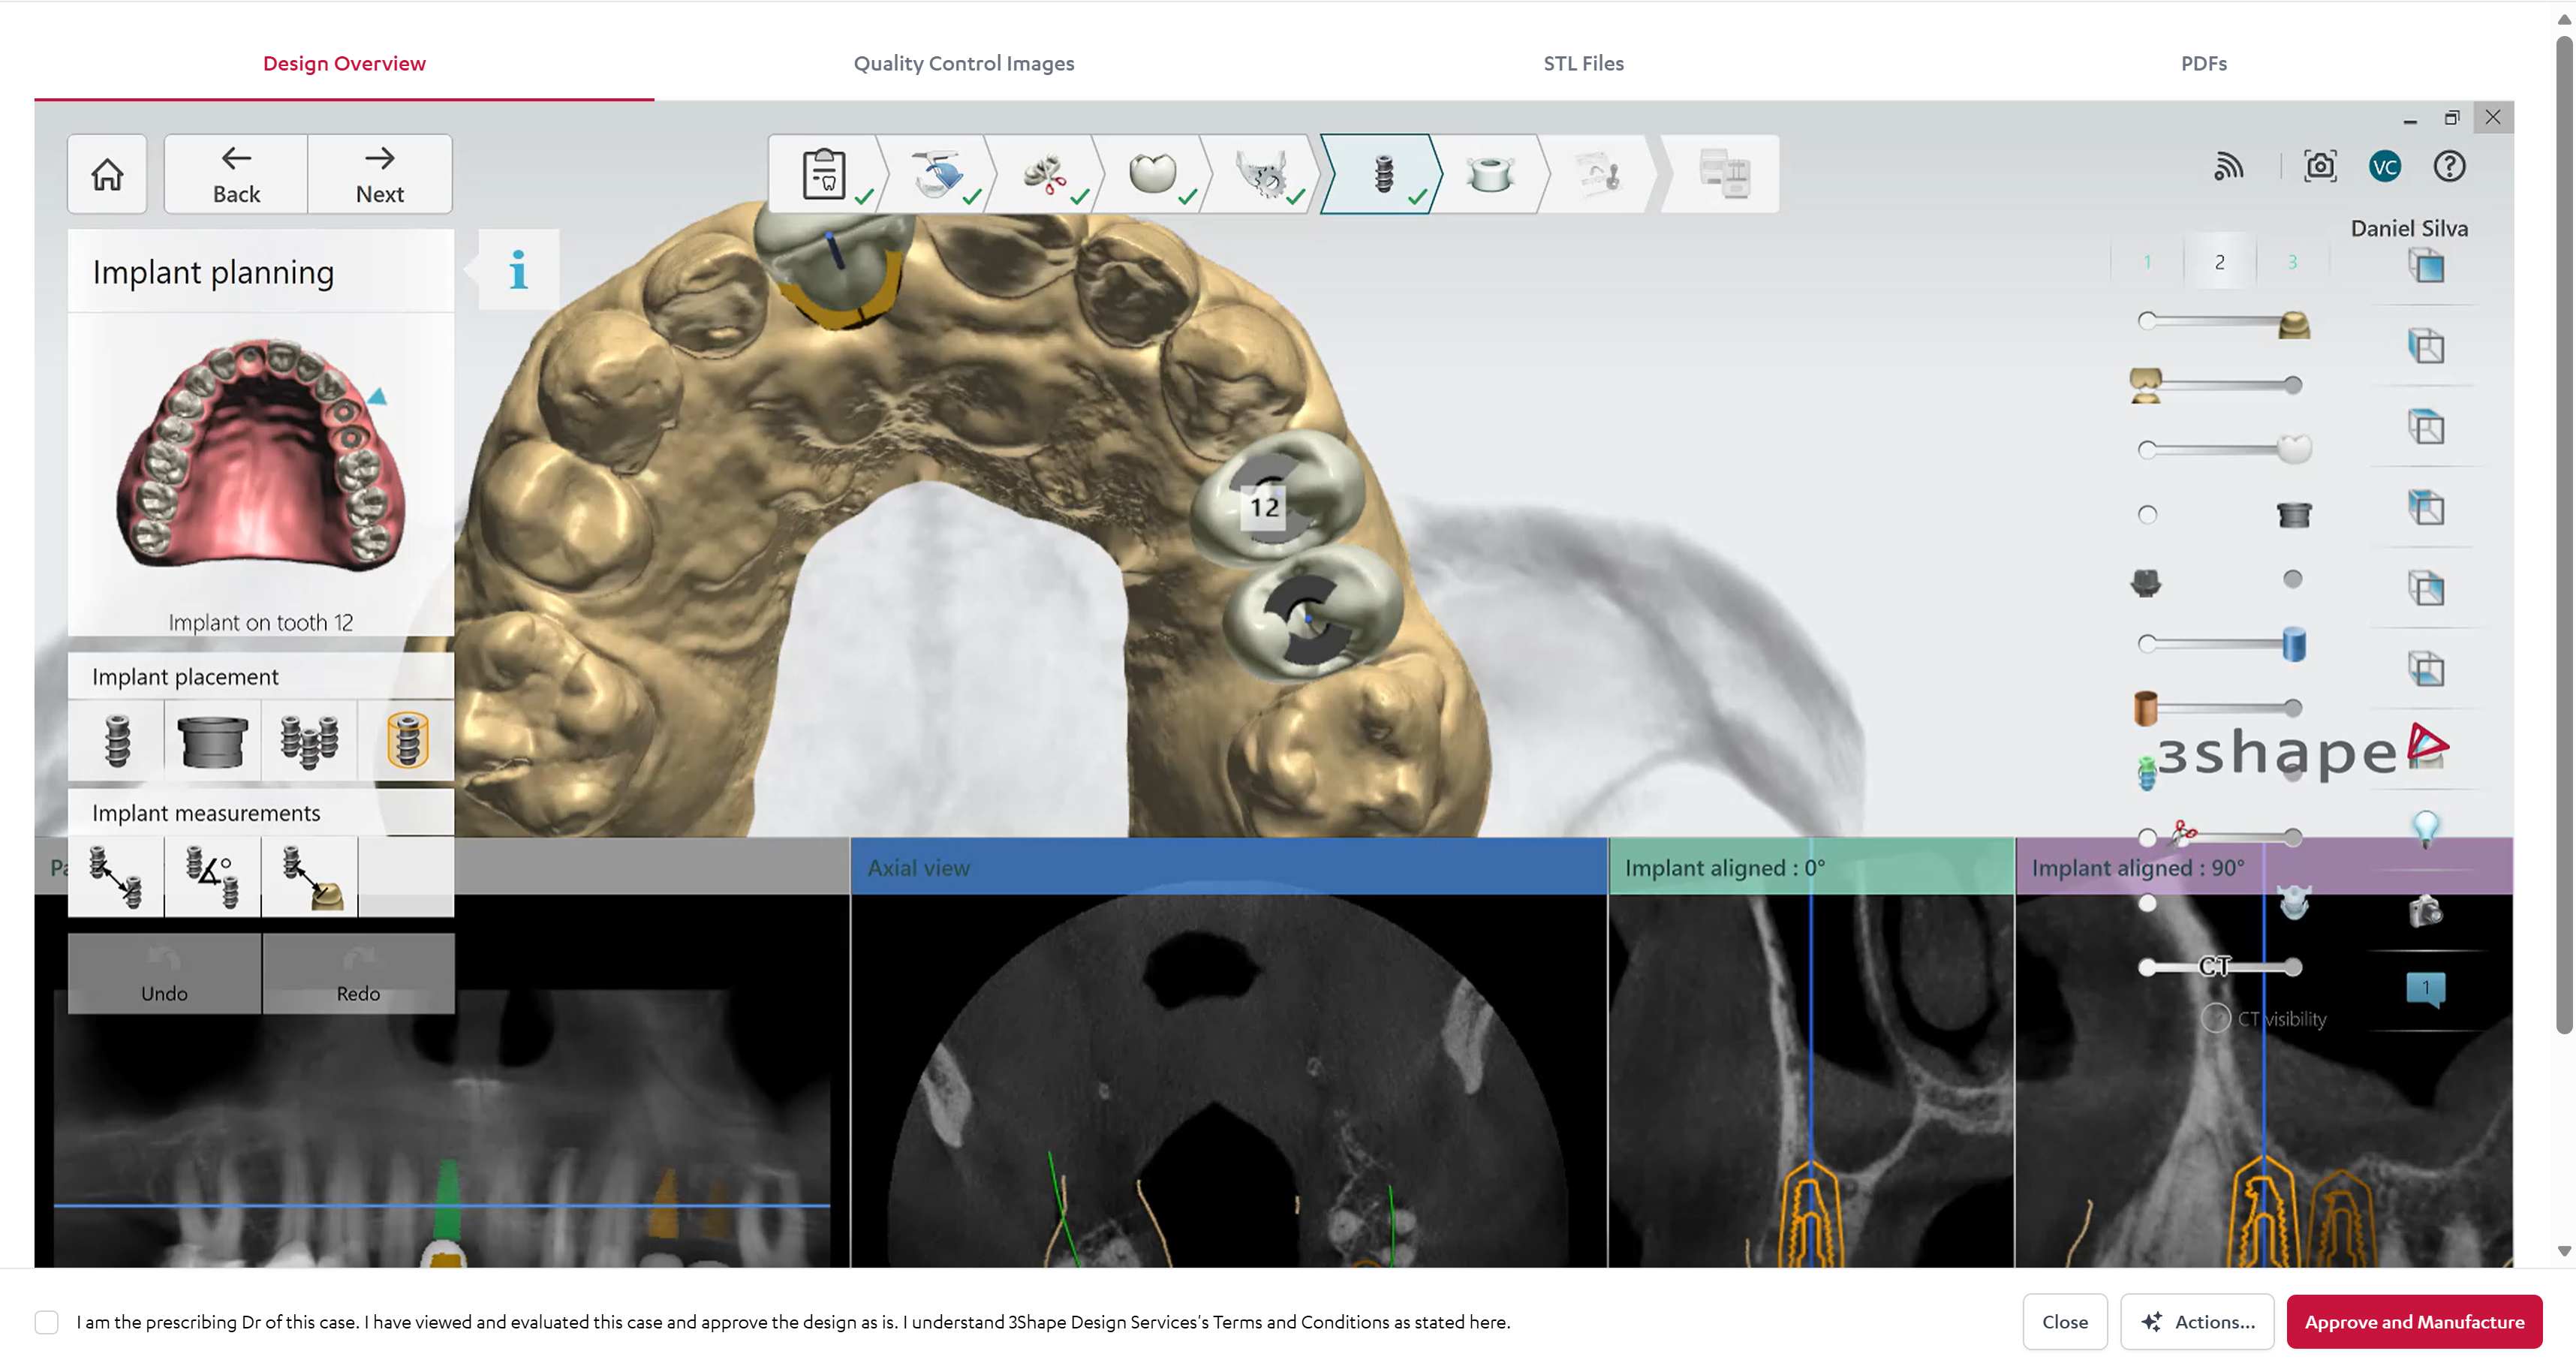Screen dimensions: 2576x1366
Task: Open the crown design workflow step
Action: pyautogui.click(x=1152, y=174)
